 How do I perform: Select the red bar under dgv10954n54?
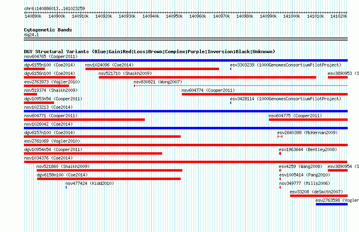click(93, 153)
